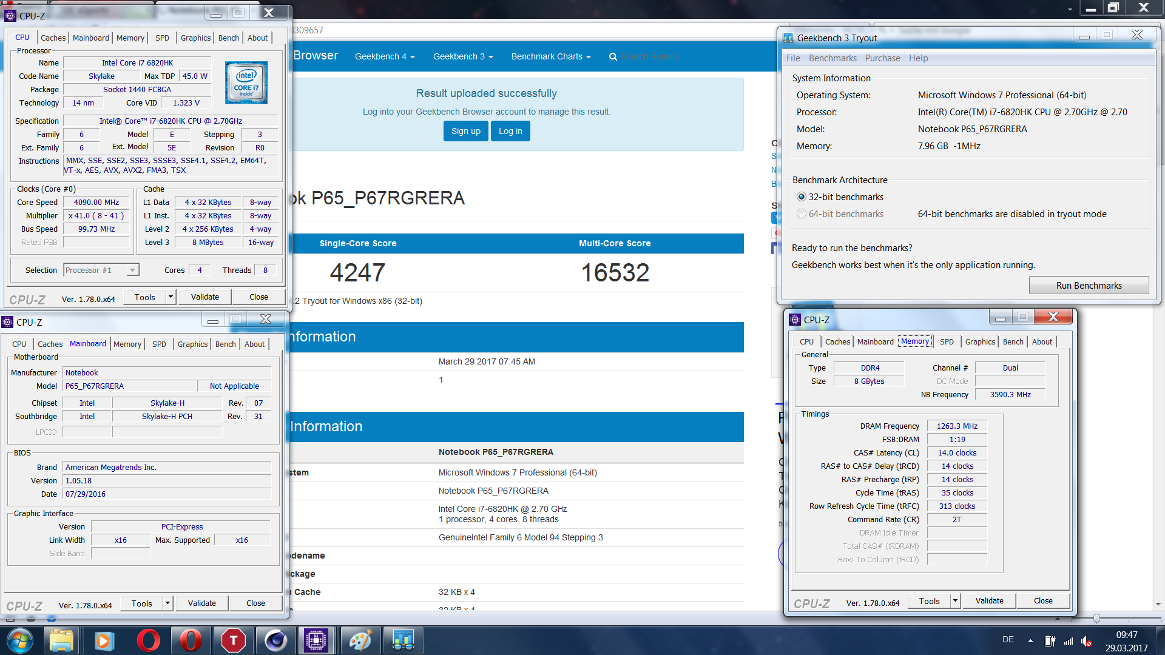Open the blue sphere taskbar application icon
Image resolution: width=1165 pixels, height=655 pixels.
coord(275,640)
